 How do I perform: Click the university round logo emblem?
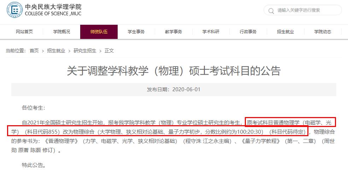[x=14, y=10]
